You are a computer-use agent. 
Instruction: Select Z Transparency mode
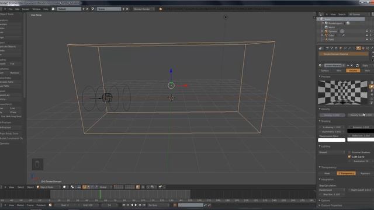346,173
